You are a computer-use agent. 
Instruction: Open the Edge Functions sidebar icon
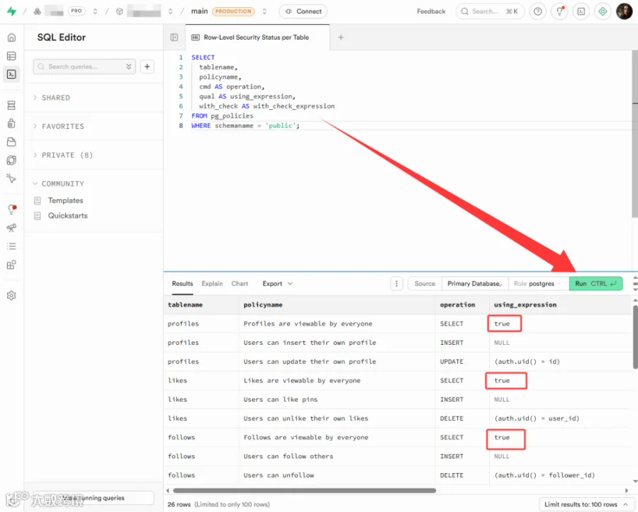click(x=12, y=160)
